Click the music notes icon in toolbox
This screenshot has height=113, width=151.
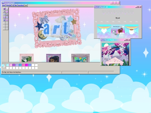coord(7,15)
